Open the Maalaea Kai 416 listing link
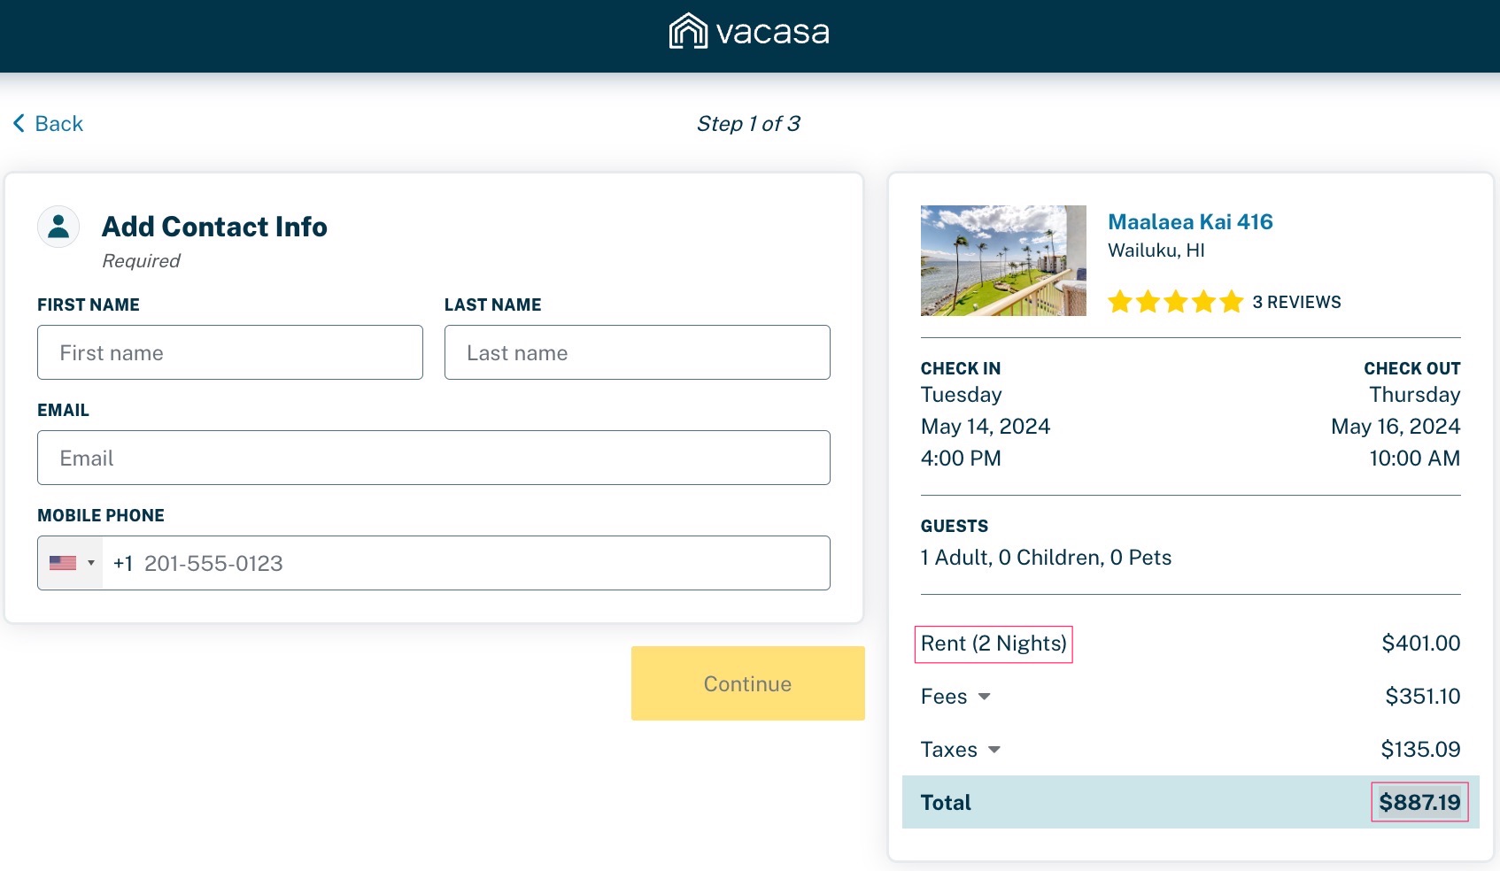This screenshot has height=871, width=1500. pyautogui.click(x=1190, y=222)
